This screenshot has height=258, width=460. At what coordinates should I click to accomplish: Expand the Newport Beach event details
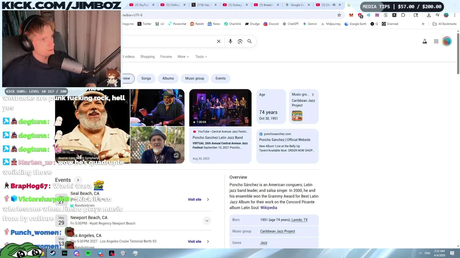pos(207,221)
